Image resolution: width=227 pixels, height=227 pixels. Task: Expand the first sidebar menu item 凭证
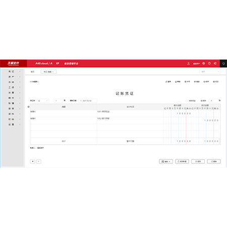pyautogui.click(x=15, y=72)
